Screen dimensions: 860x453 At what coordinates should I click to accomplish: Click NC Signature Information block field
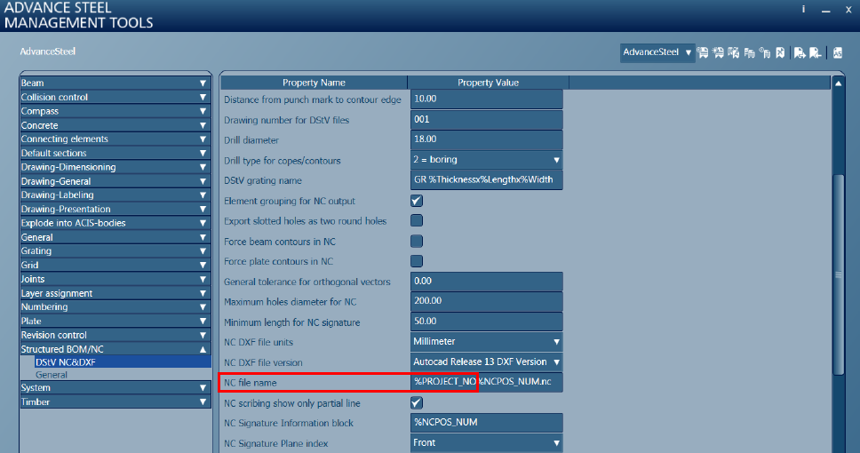487,422
